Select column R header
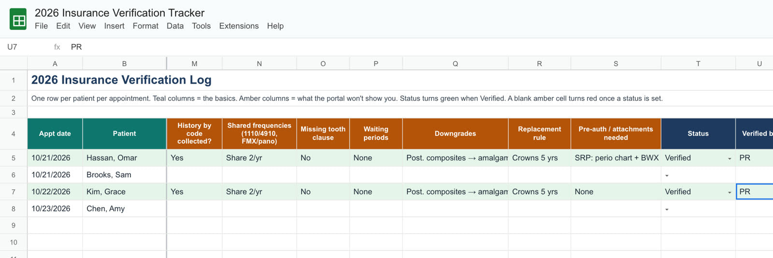Screen dimensions: 773x258 pos(540,63)
